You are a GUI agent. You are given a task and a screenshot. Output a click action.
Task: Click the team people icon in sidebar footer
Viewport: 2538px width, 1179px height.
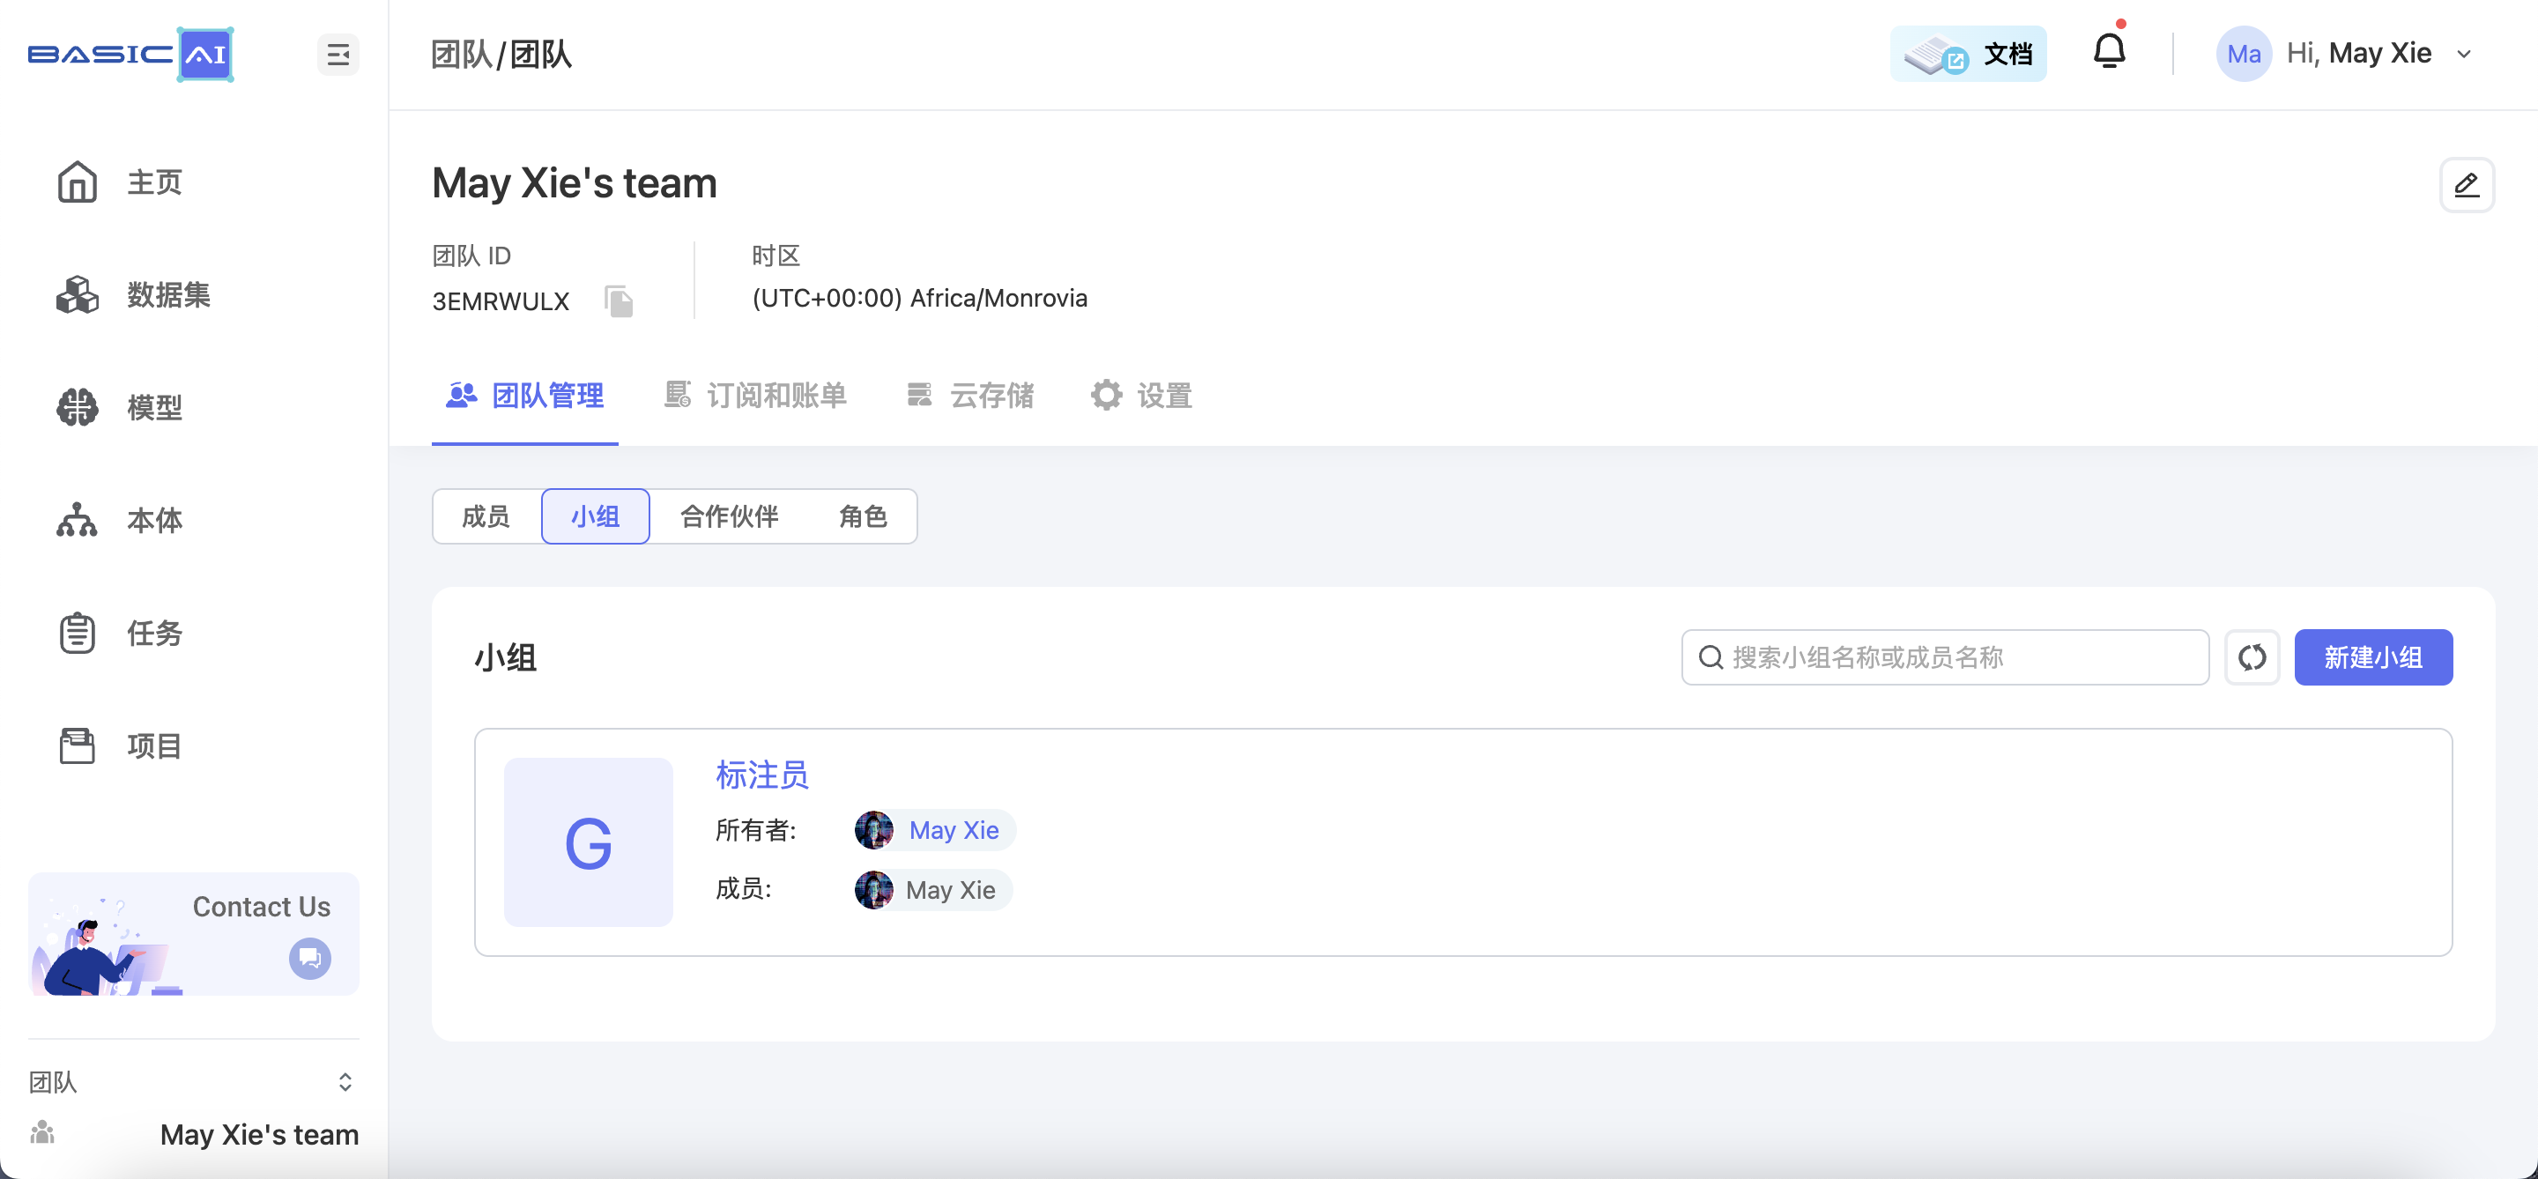(42, 1132)
